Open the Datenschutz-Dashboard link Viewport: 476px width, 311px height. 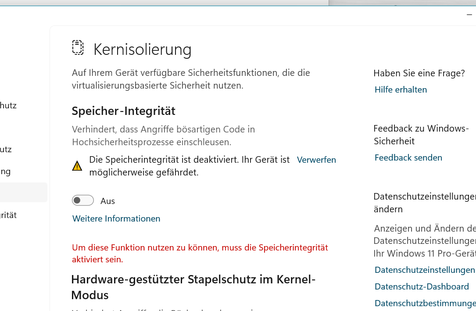[x=422, y=286]
